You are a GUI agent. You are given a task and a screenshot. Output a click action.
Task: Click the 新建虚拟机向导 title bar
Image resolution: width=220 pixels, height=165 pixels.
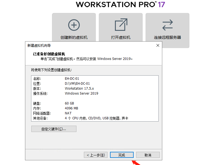coord(82,45)
